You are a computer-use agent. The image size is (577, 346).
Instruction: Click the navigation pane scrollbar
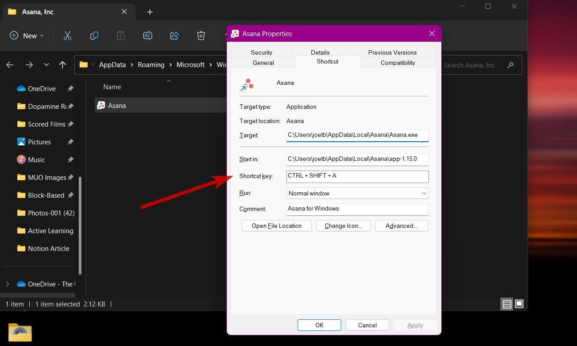pyautogui.click(x=80, y=226)
